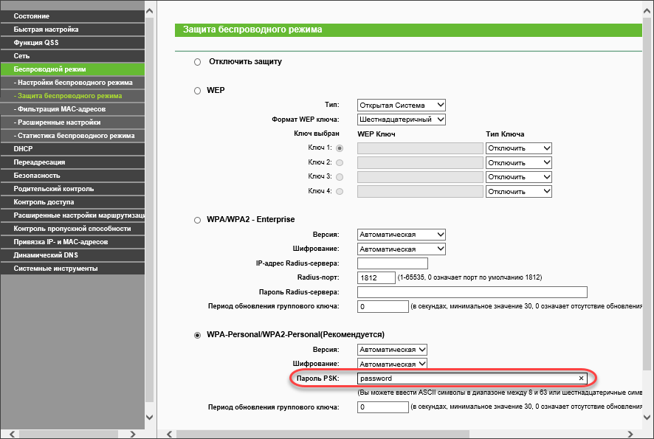The height and width of the screenshot is (439, 654).
Task: Open 'Тип Ключа' dropdown for Ключ 1
Action: [518, 148]
